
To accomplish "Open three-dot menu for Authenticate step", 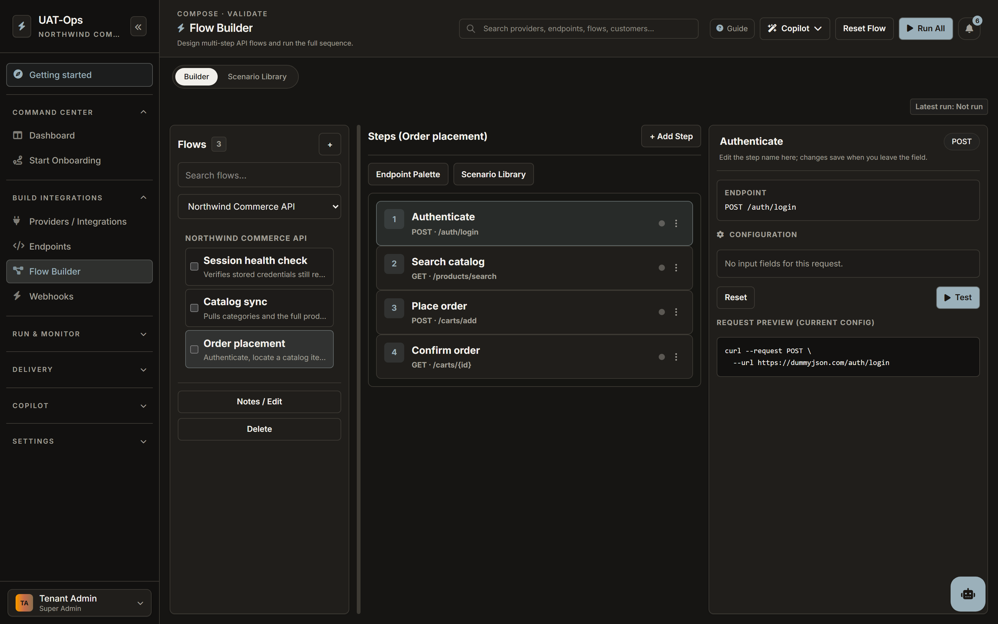I will [676, 223].
